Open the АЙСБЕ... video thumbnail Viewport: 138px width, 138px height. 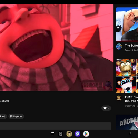coord(127,122)
